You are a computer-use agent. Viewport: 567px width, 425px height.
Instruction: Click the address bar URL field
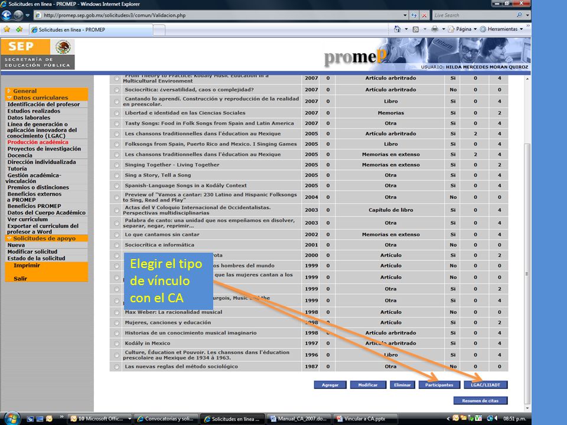(220, 15)
